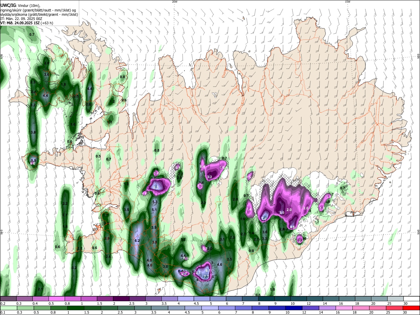Click the 2.9 value on the map

click(x=107, y=239)
